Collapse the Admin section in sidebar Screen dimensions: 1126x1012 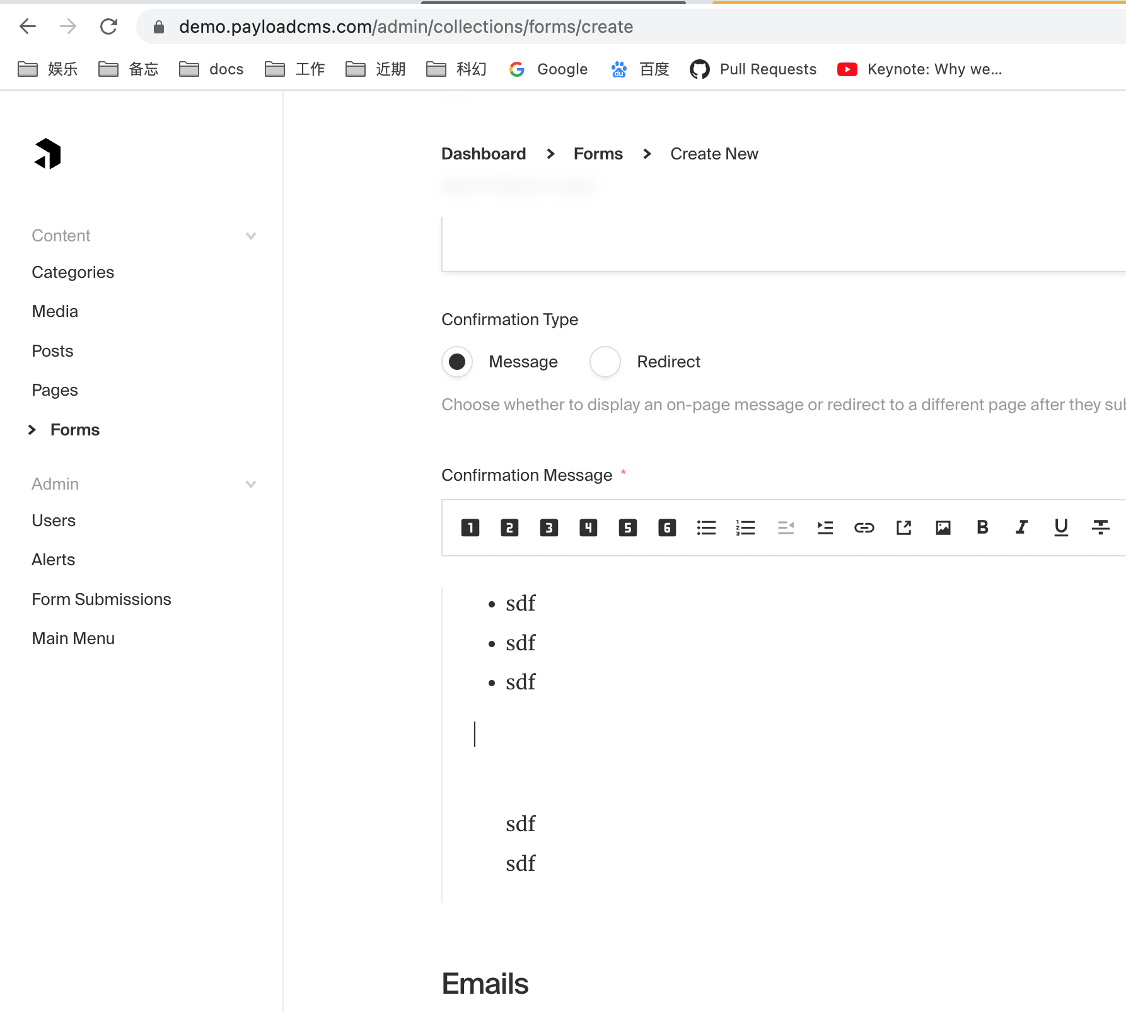[251, 484]
